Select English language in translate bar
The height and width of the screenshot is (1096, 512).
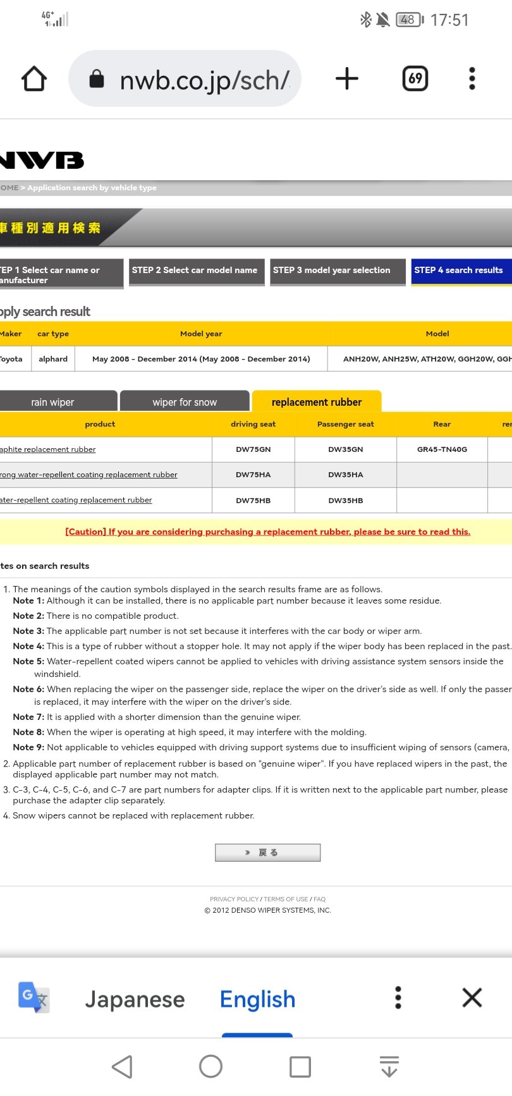257,999
